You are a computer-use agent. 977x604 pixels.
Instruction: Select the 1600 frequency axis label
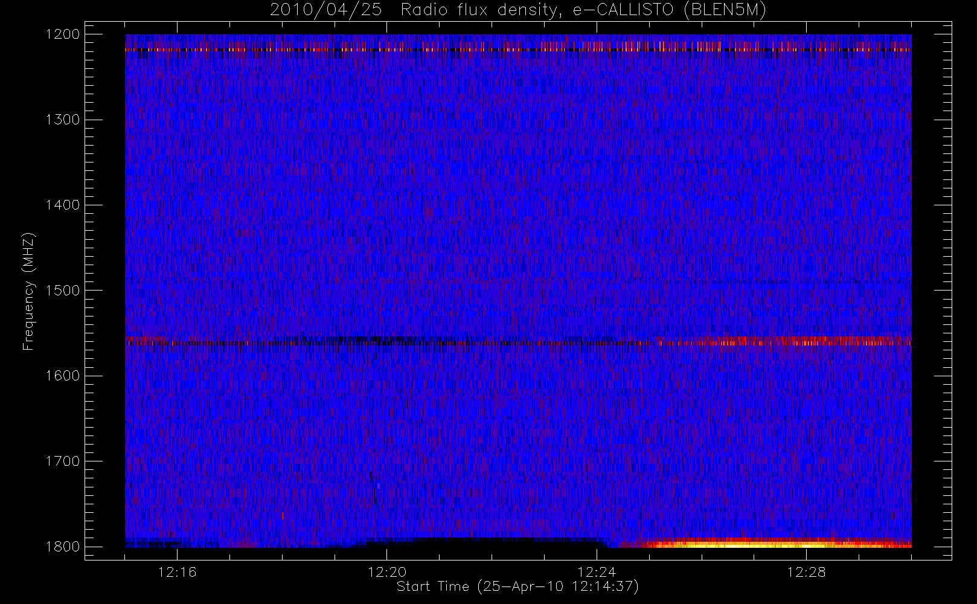(63, 376)
